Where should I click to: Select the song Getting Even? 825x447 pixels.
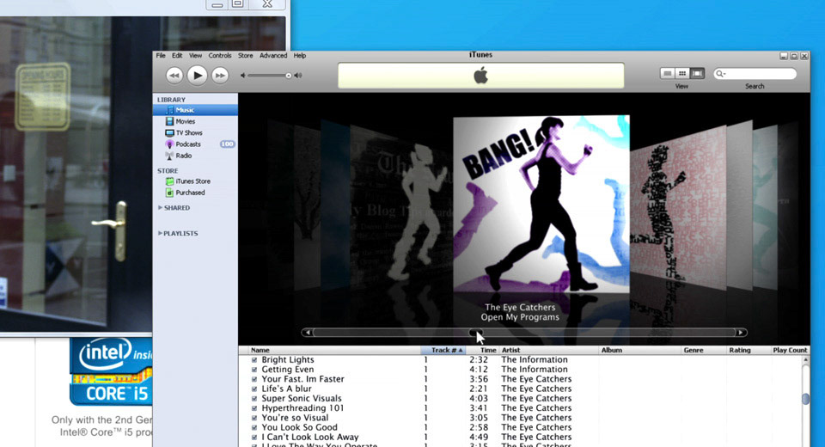click(288, 370)
